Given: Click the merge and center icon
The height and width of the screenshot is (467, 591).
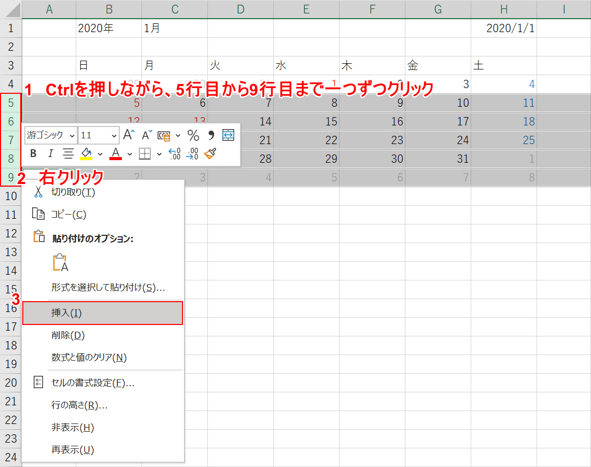Looking at the screenshot, I should (228, 135).
